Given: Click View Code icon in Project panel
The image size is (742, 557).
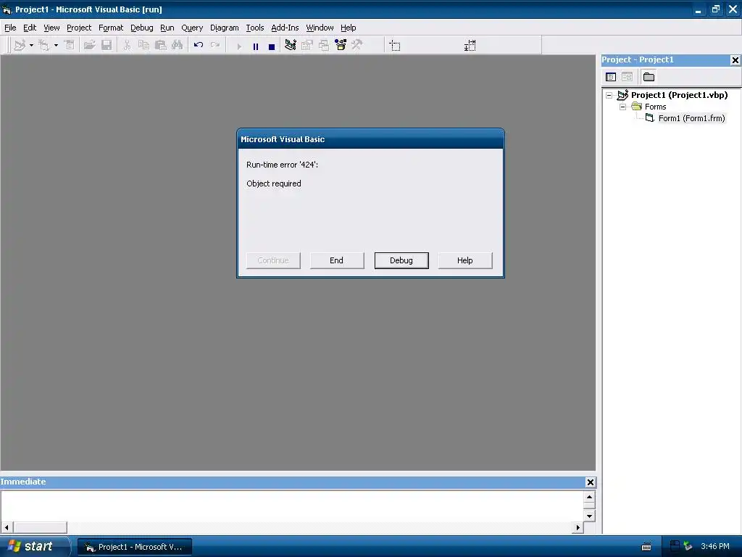Looking at the screenshot, I should (x=611, y=77).
